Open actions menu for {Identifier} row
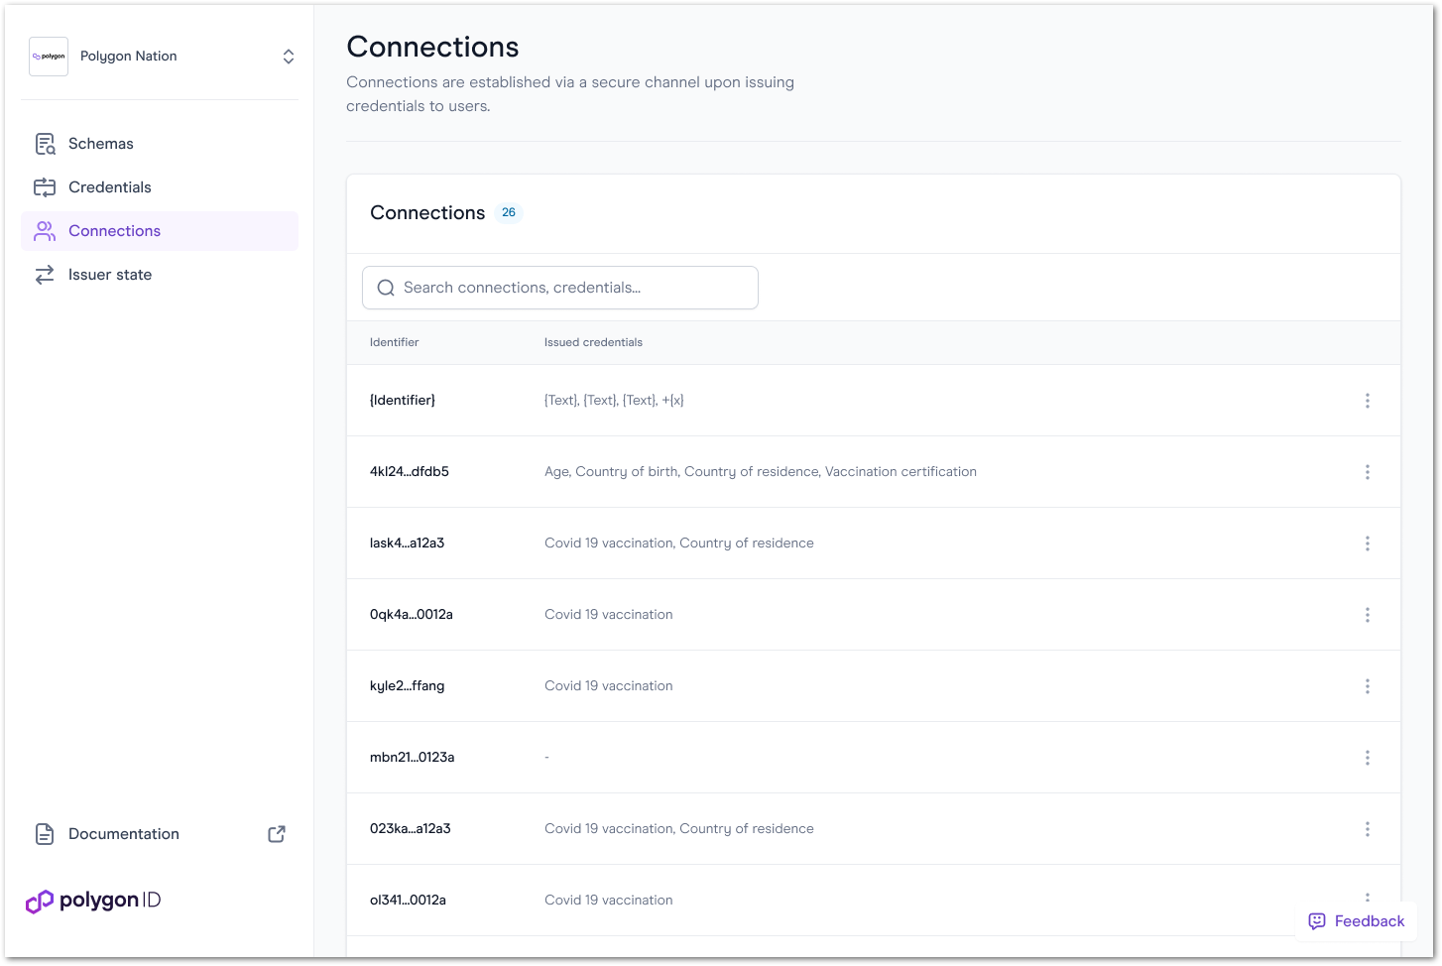The width and height of the screenshot is (1442, 966). (x=1367, y=401)
